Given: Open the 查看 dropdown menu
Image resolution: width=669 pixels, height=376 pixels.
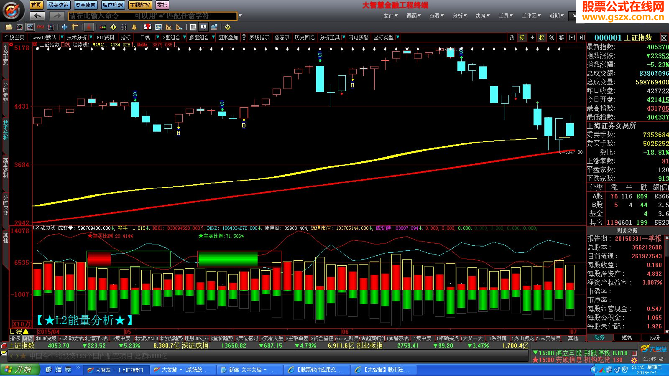Looking at the screenshot, I should click(437, 16).
